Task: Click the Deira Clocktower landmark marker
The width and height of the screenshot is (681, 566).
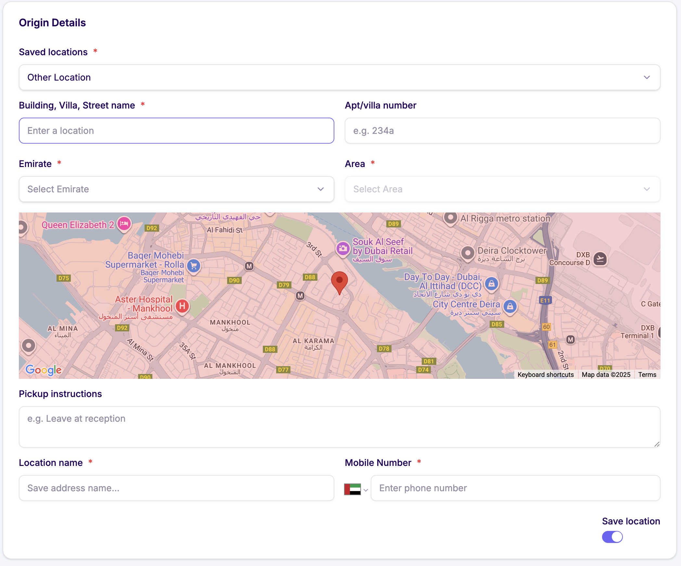Action: (x=468, y=252)
